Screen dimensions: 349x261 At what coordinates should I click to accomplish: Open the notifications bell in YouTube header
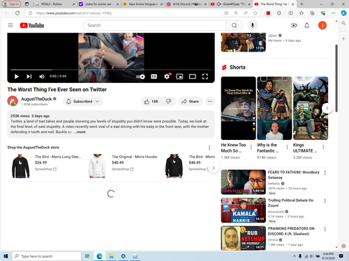pos(307,25)
